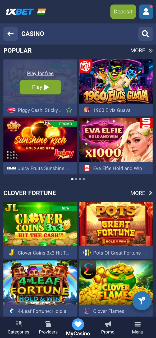
Task: Open the India flag country selector
Action: (42, 12)
